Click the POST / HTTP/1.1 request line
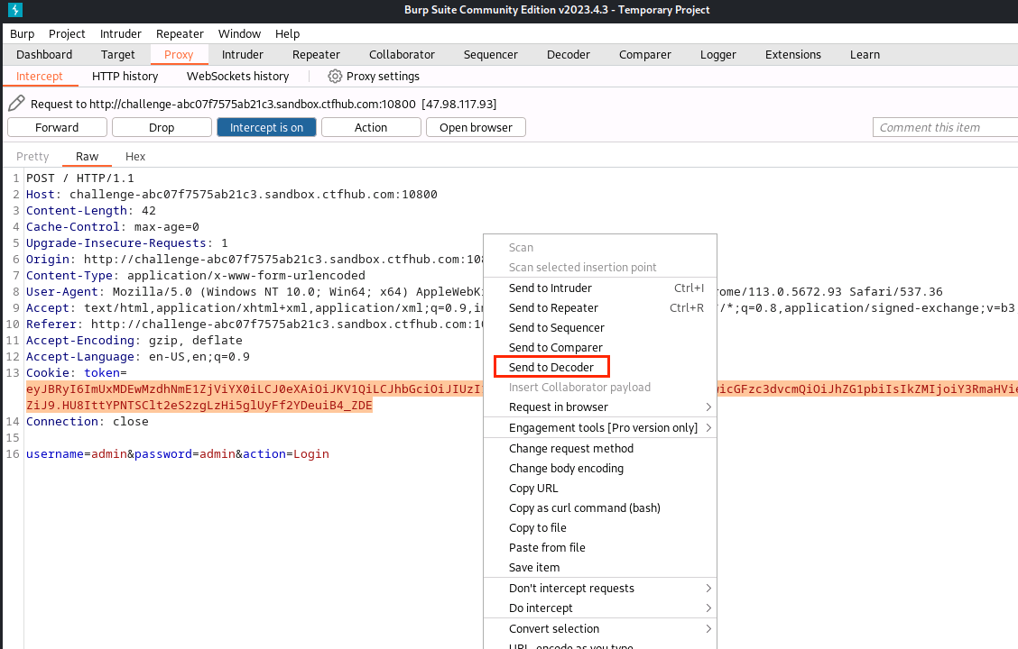The image size is (1018, 649). pyautogui.click(x=79, y=178)
